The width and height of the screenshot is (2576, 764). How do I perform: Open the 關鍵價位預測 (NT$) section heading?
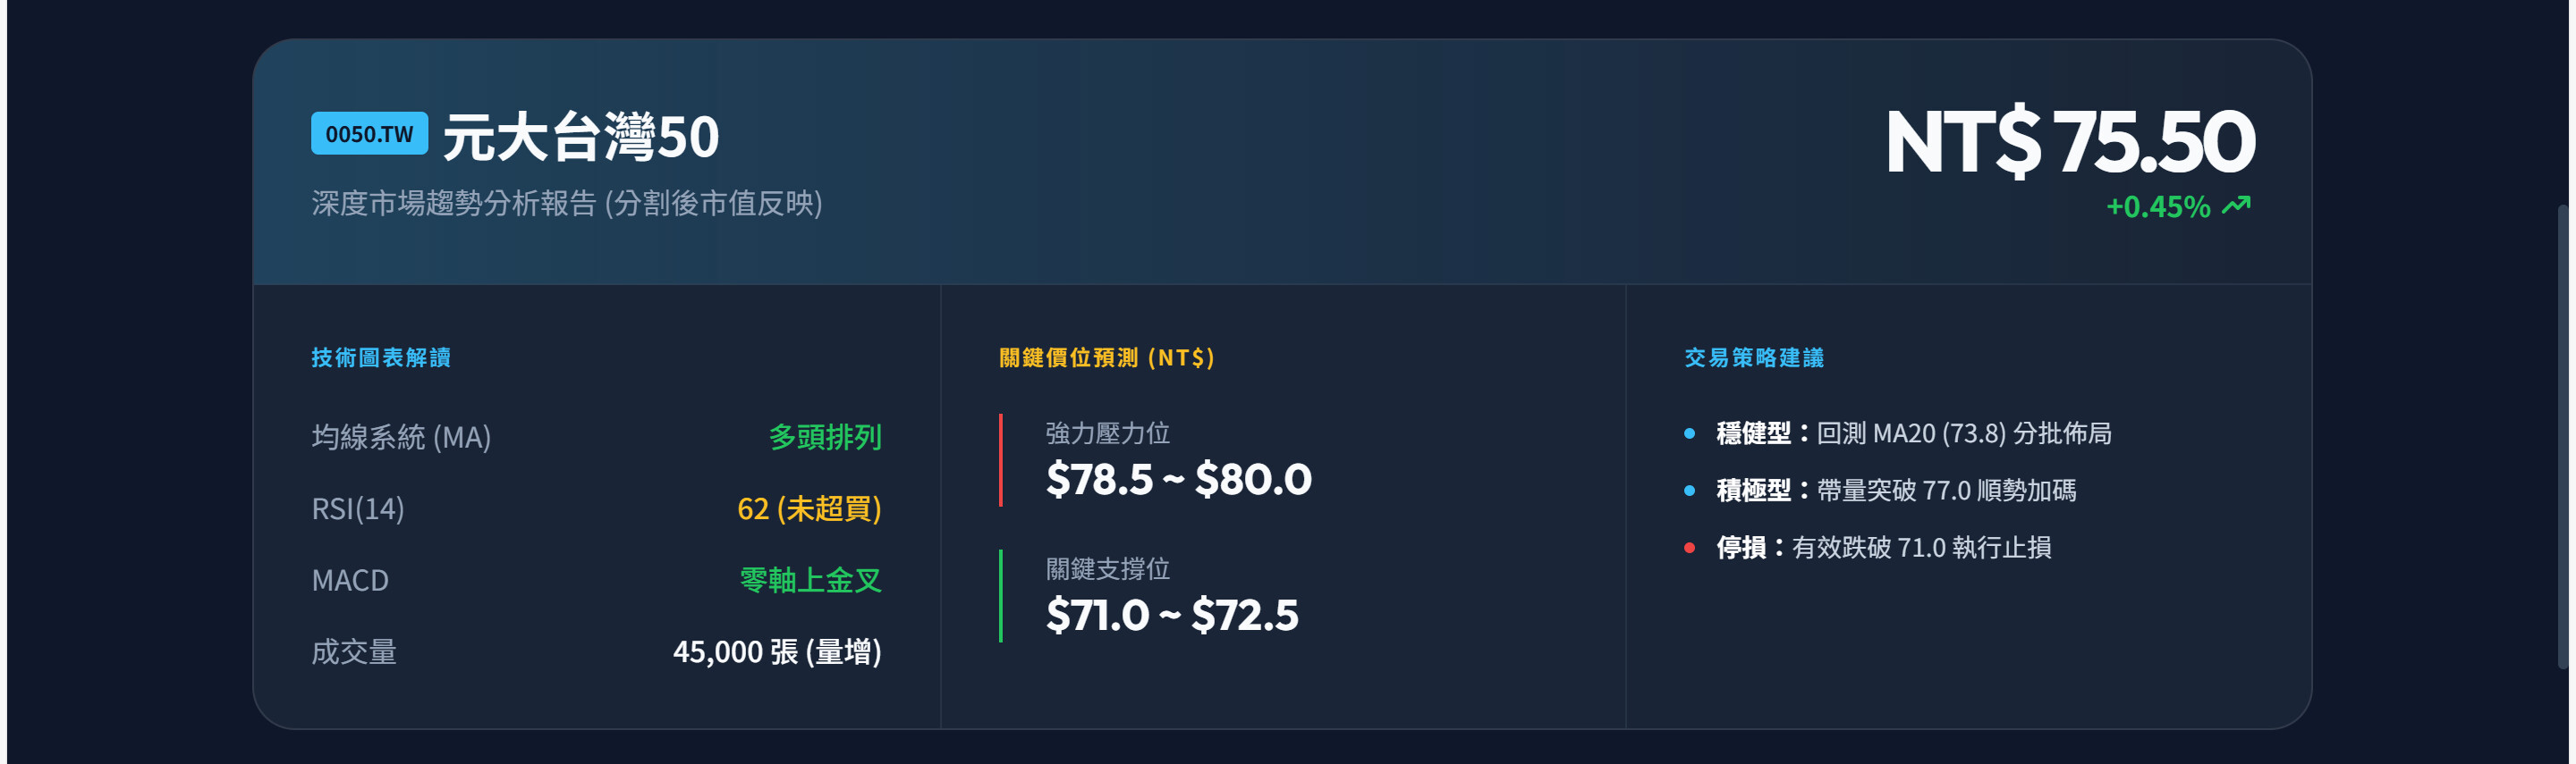[x=1106, y=357]
